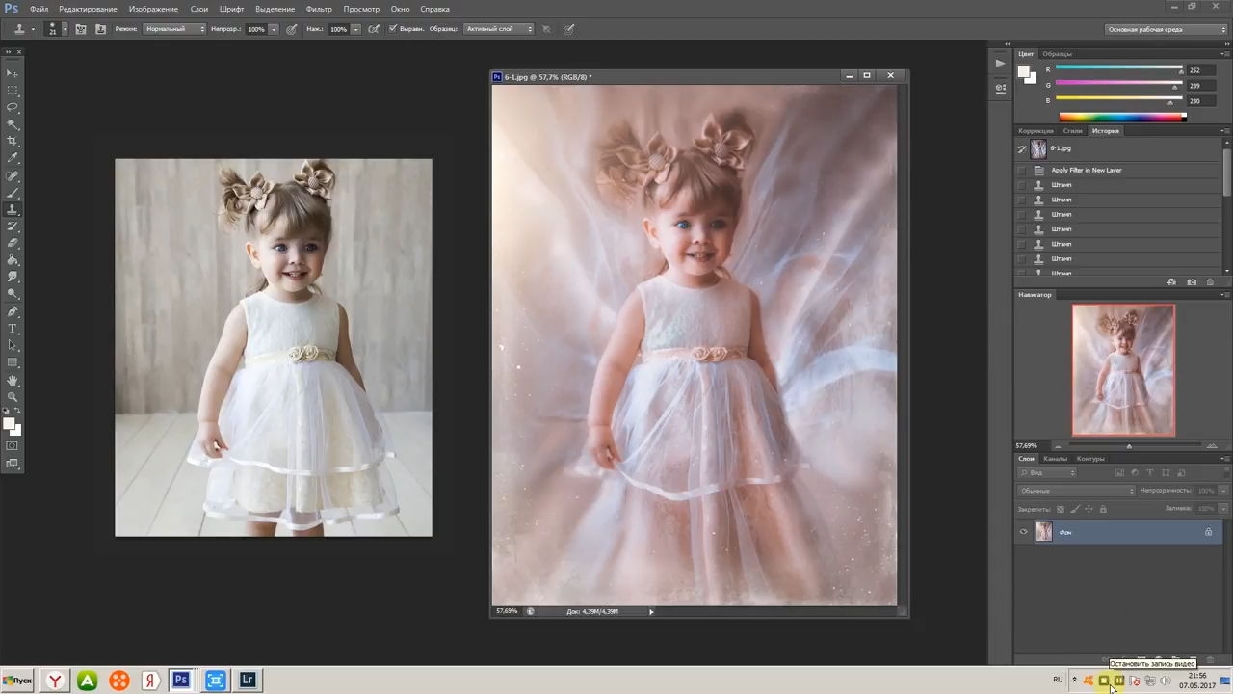1233x694 pixels.
Task: Create new document from current history state
Action: (x=1171, y=282)
